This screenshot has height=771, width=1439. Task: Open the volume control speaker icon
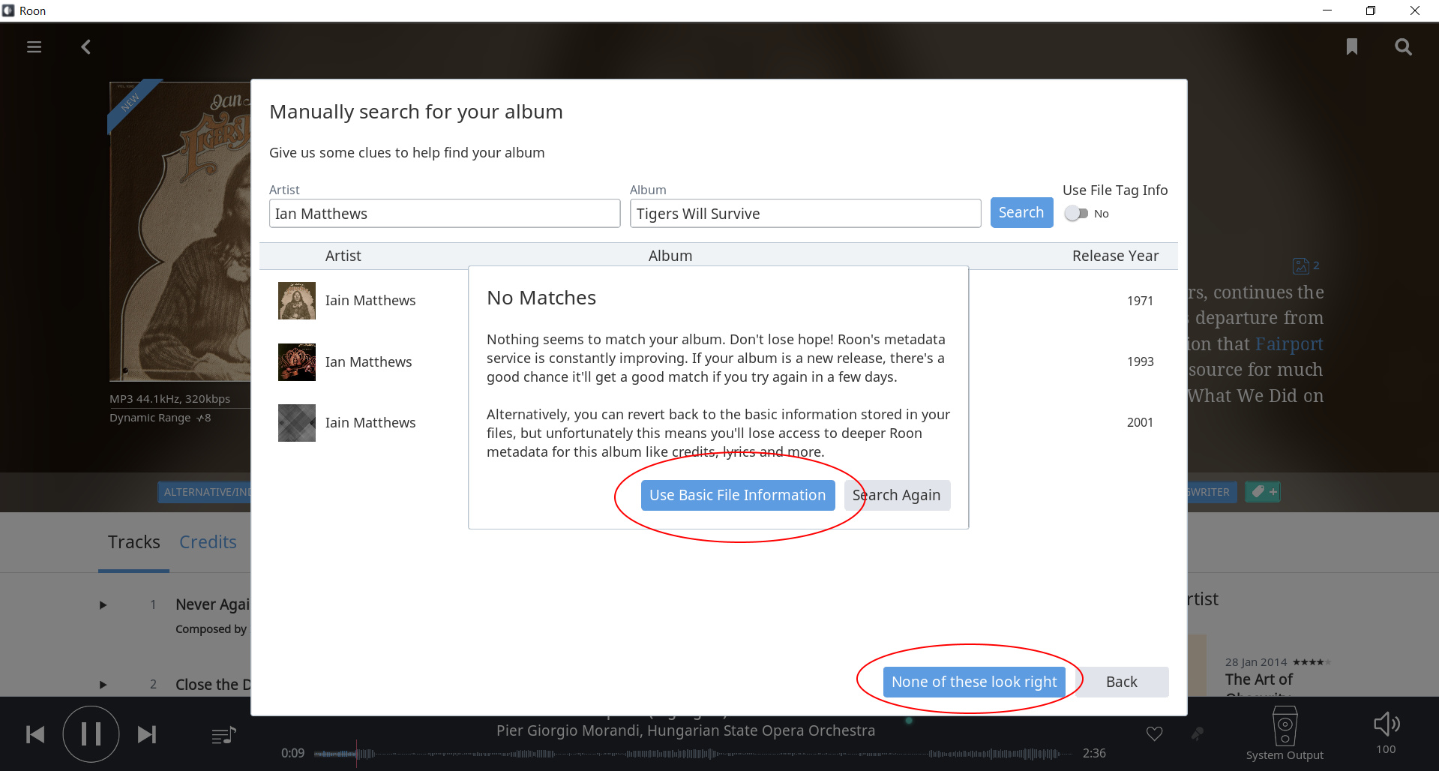tap(1386, 724)
